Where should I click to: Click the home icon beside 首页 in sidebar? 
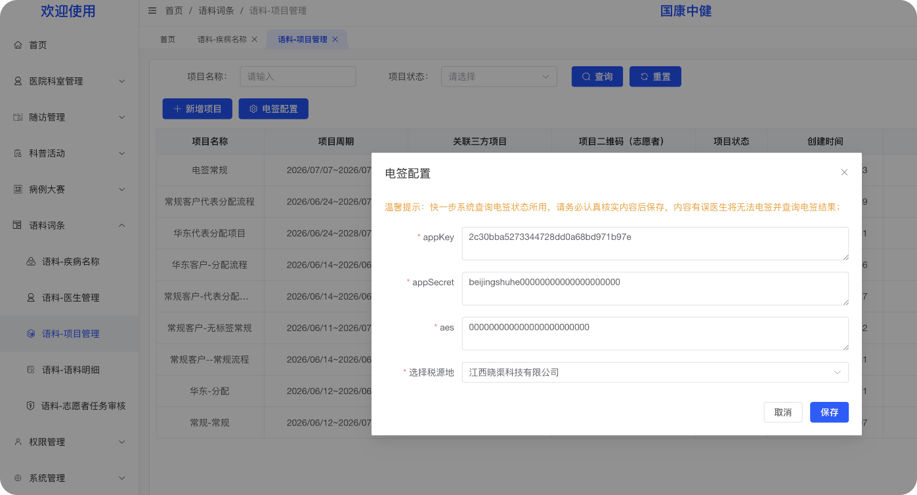click(x=18, y=45)
